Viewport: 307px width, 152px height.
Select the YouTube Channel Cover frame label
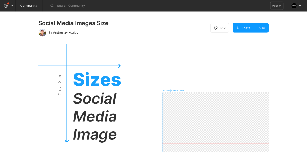tap(173, 90)
